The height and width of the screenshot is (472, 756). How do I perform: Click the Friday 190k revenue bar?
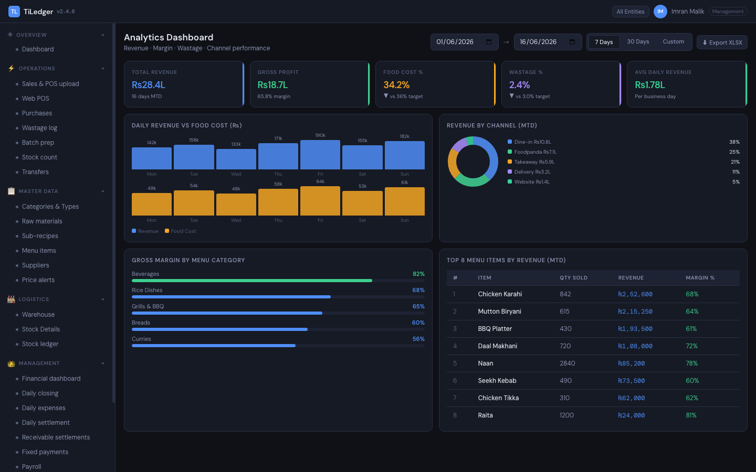(320, 155)
